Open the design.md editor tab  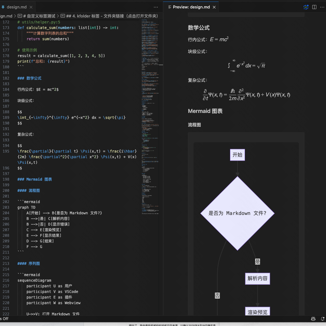pyautogui.click(x=17, y=7)
